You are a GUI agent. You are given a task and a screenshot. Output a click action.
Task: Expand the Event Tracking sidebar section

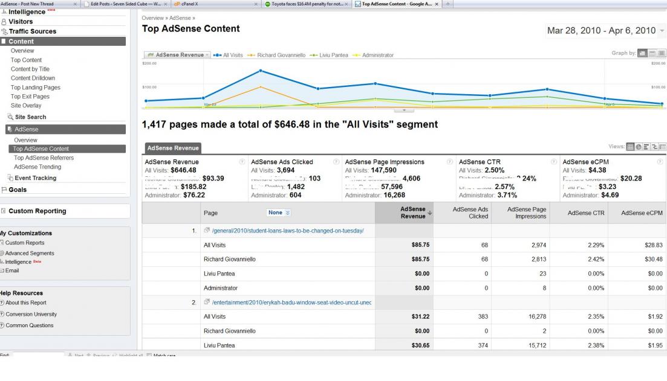click(x=35, y=178)
